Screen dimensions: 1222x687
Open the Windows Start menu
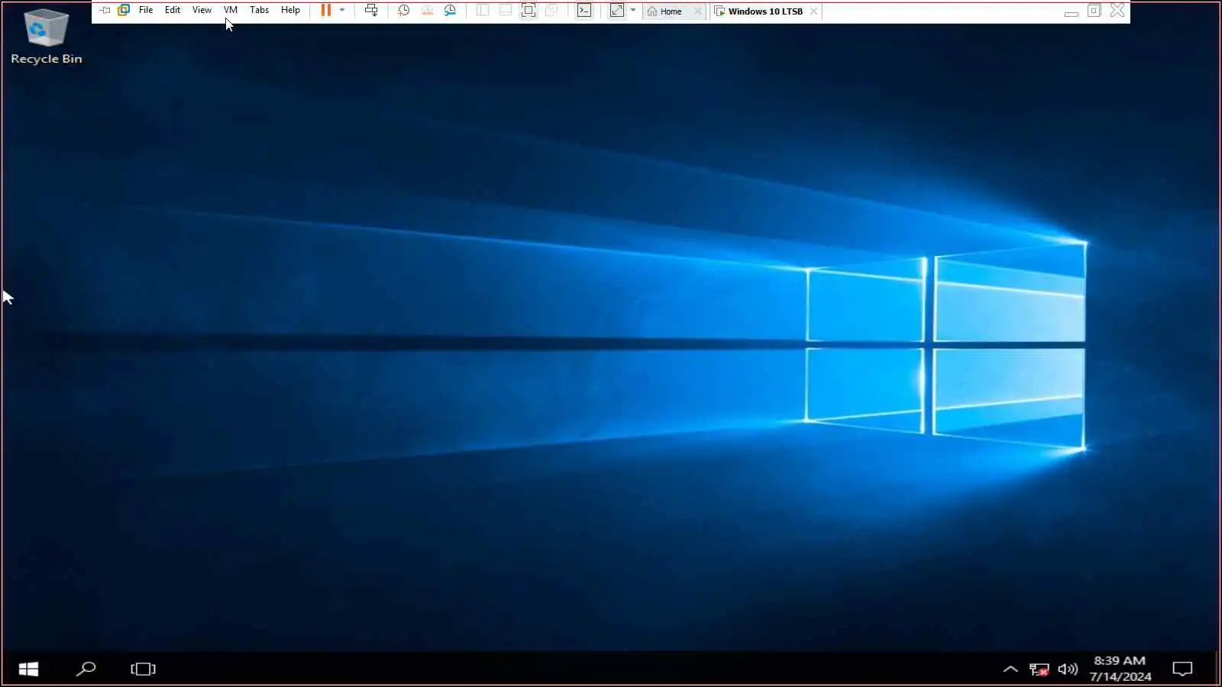pos(28,669)
